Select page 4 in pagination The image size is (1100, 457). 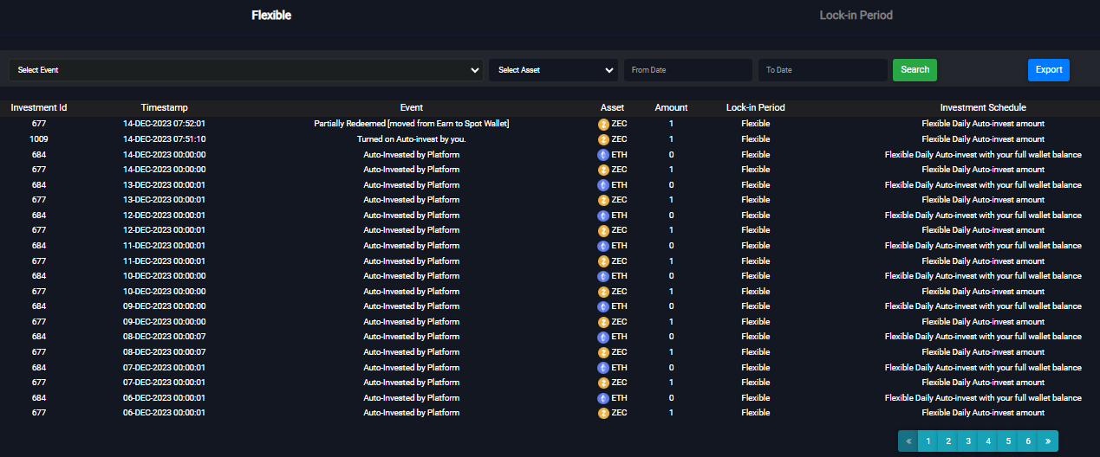(x=988, y=441)
